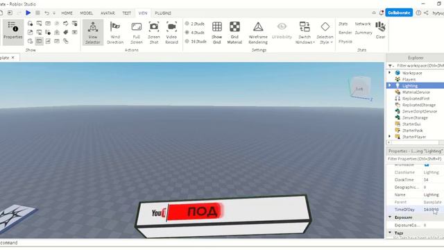
Task: Take a Screen Shot
Action: (x=154, y=33)
